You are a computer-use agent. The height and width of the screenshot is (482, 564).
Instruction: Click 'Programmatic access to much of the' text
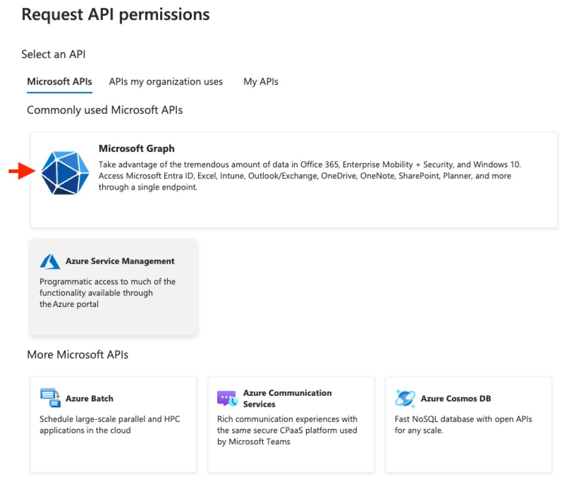click(108, 282)
